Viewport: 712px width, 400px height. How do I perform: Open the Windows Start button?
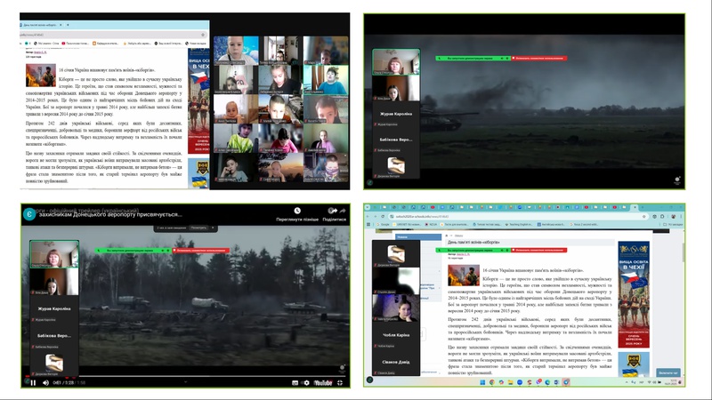pyautogui.click(x=482, y=382)
